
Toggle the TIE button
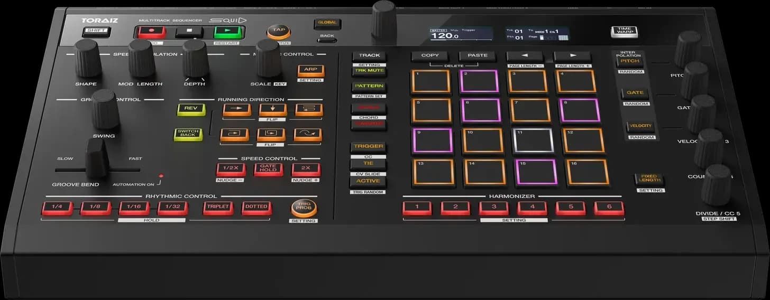[368, 164]
